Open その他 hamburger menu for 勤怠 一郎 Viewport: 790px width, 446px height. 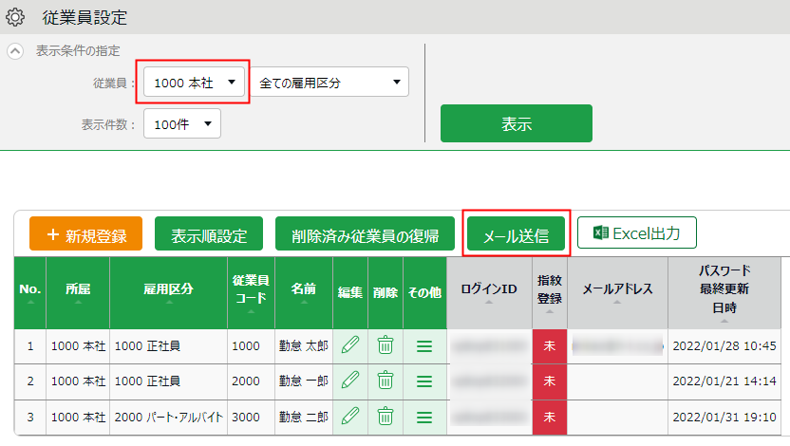[x=423, y=381]
